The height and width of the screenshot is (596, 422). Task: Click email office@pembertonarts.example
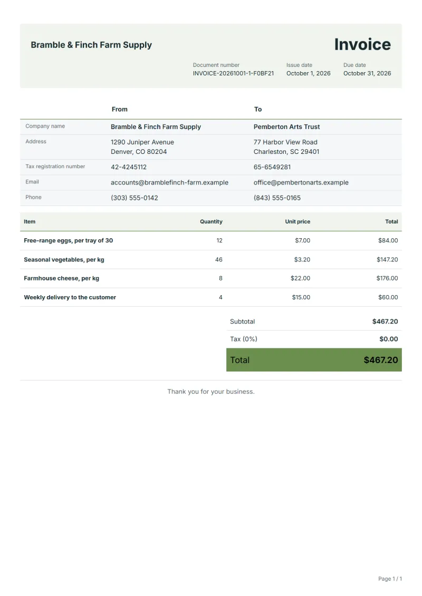click(301, 182)
